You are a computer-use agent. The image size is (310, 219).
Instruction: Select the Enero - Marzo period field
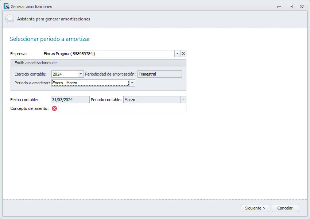tap(90, 83)
